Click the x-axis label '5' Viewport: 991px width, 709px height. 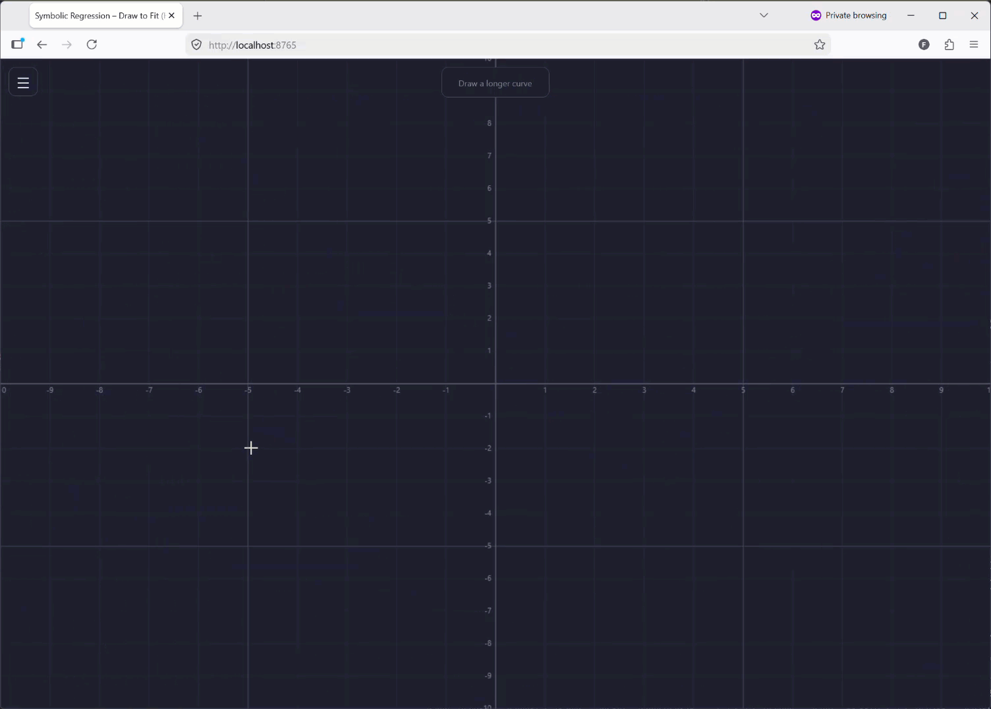[x=743, y=390]
